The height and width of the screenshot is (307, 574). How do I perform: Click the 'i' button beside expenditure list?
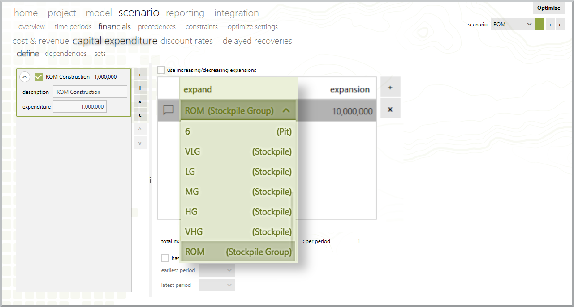(x=140, y=88)
